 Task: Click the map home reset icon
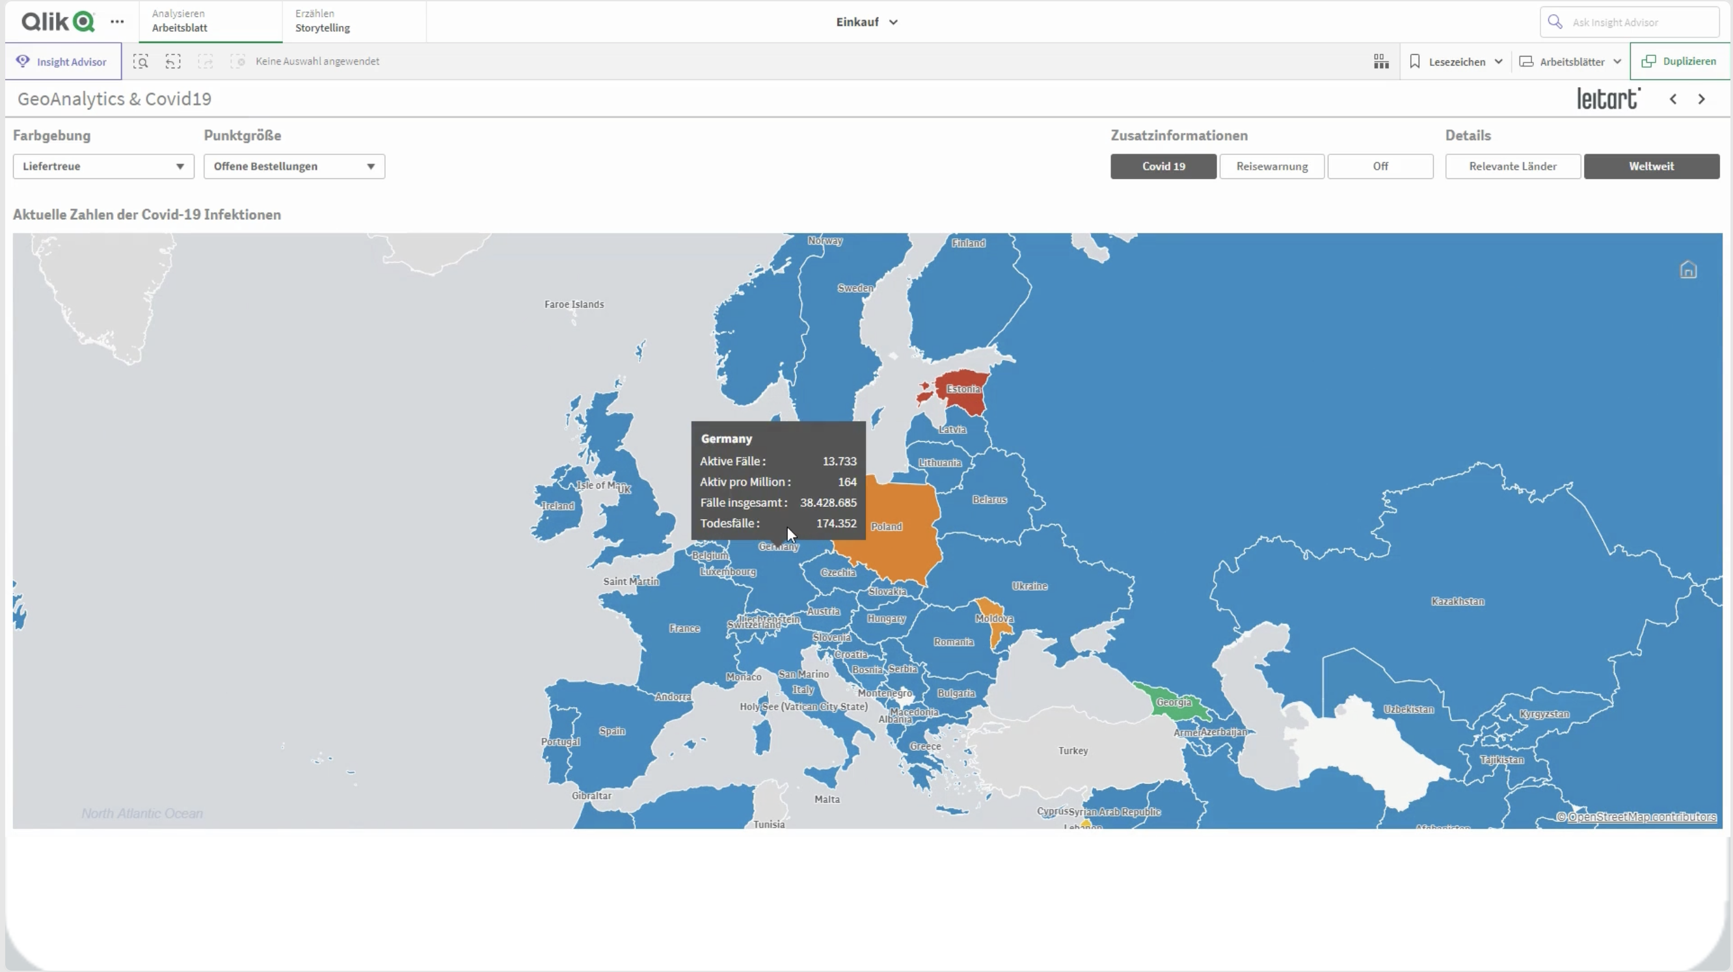point(1688,270)
